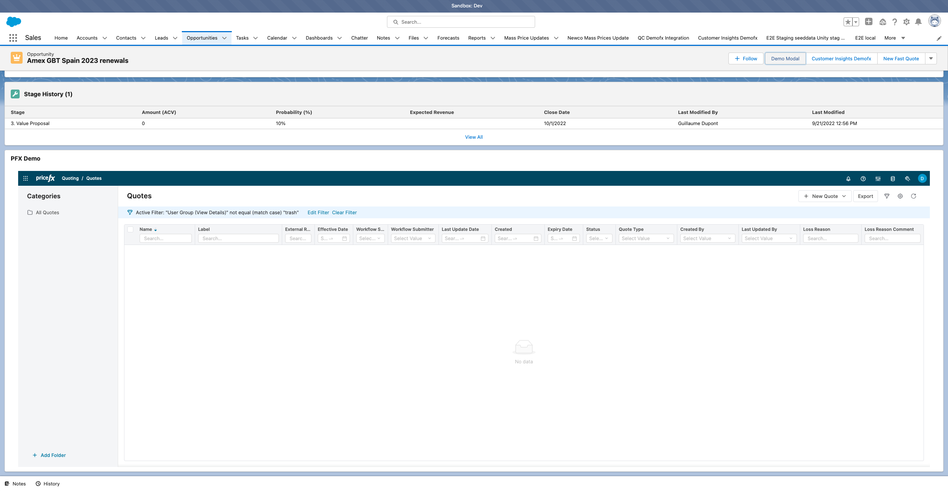Select all quotes with header checkbox
Screen dimensions: 948x491
[130, 229]
